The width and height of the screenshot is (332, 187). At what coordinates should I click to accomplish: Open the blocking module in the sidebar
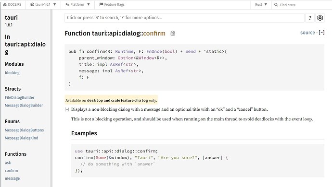[x=13, y=73]
